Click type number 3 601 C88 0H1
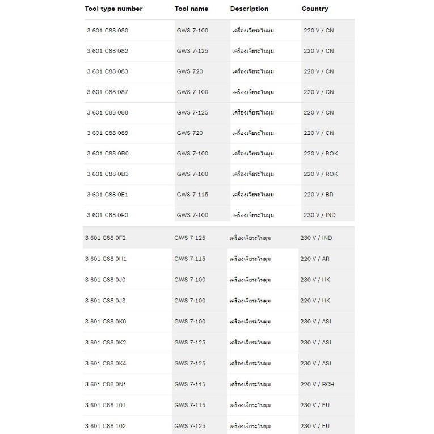434x434 pixels. click(106, 259)
